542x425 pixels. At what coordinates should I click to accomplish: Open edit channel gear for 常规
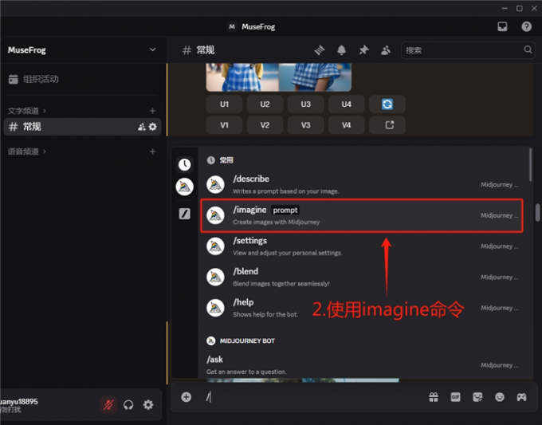coord(152,127)
